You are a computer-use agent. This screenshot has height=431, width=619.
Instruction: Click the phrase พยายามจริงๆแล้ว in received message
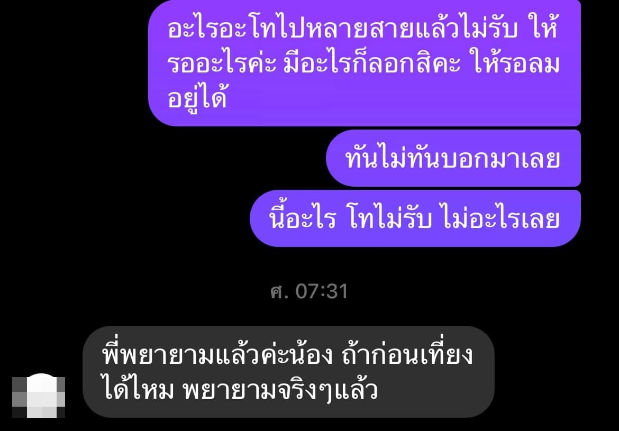click(x=281, y=390)
